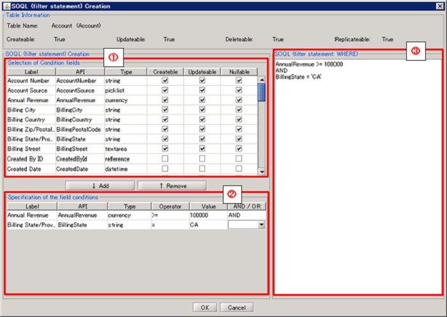Confirm with the OK button
447x317 pixels.
(x=204, y=307)
